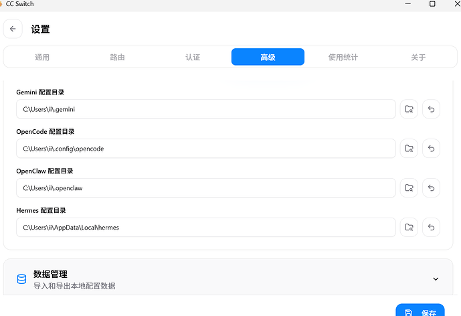Click the OpenClaw 配置目录 label
This screenshot has height=316, width=461.
45,171
